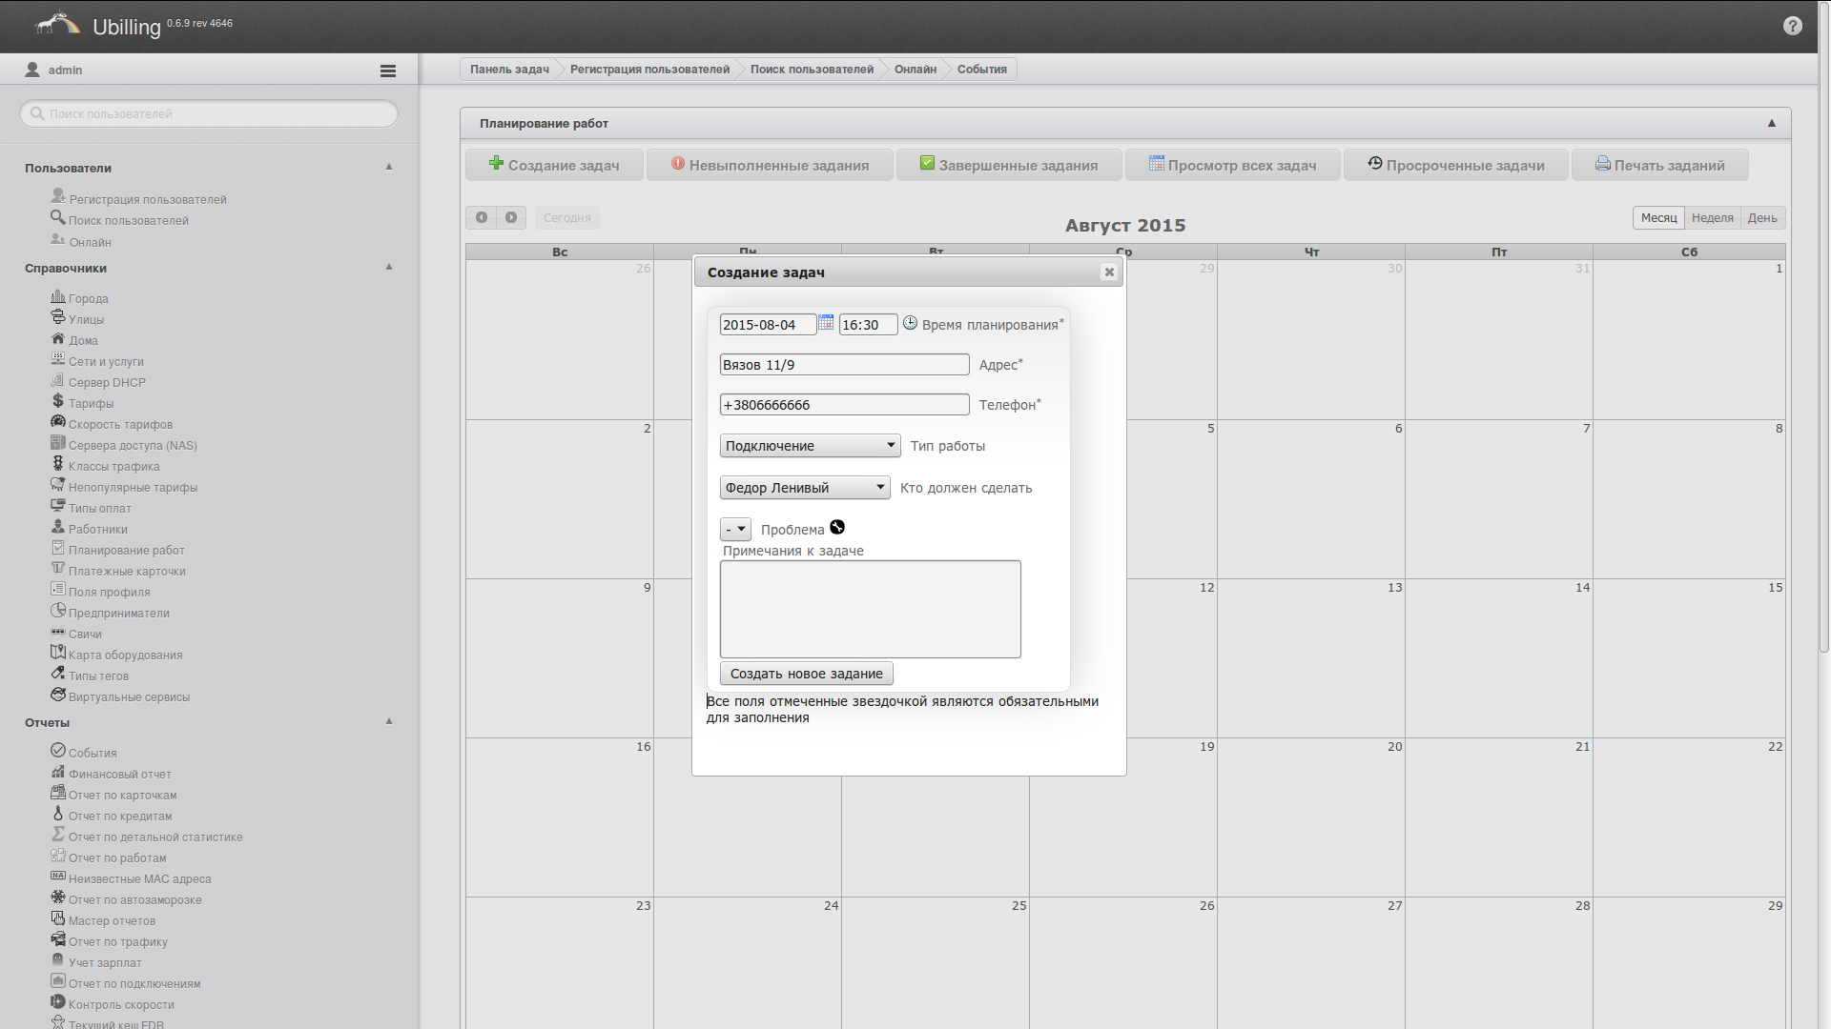The image size is (1831, 1029).
Task: Go to previous month with left arrow
Action: [x=482, y=217]
